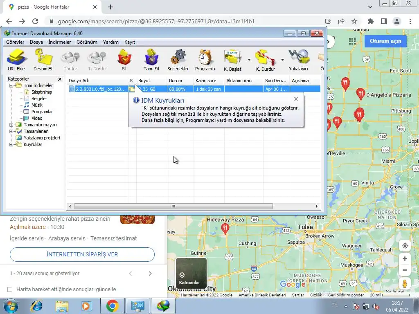Click İNTERNETTEN SİPARİŞ VER button
This screenshot has height=314, width=419.
point(82,254)
